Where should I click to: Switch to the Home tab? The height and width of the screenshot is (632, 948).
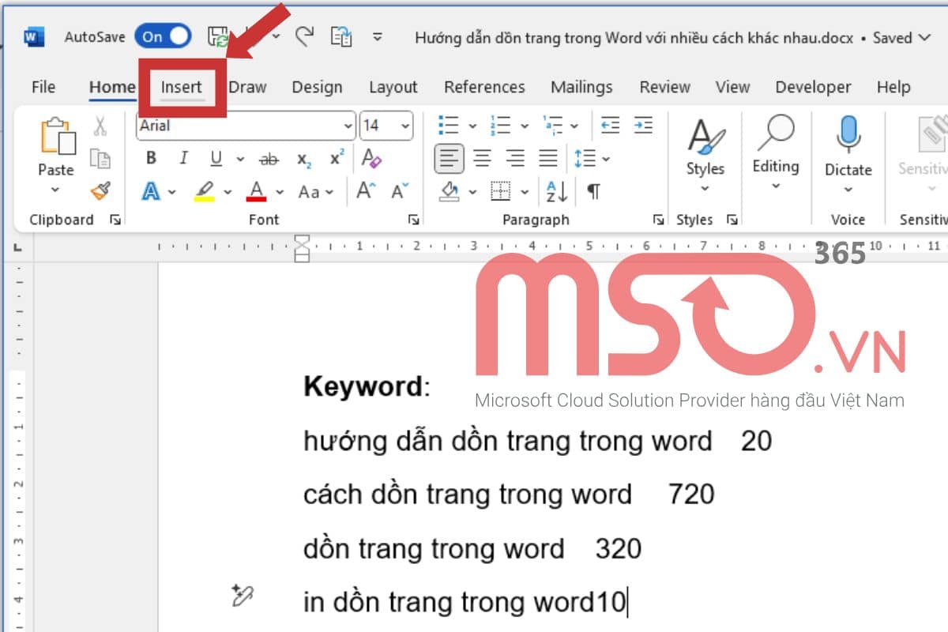coord(112,87)
